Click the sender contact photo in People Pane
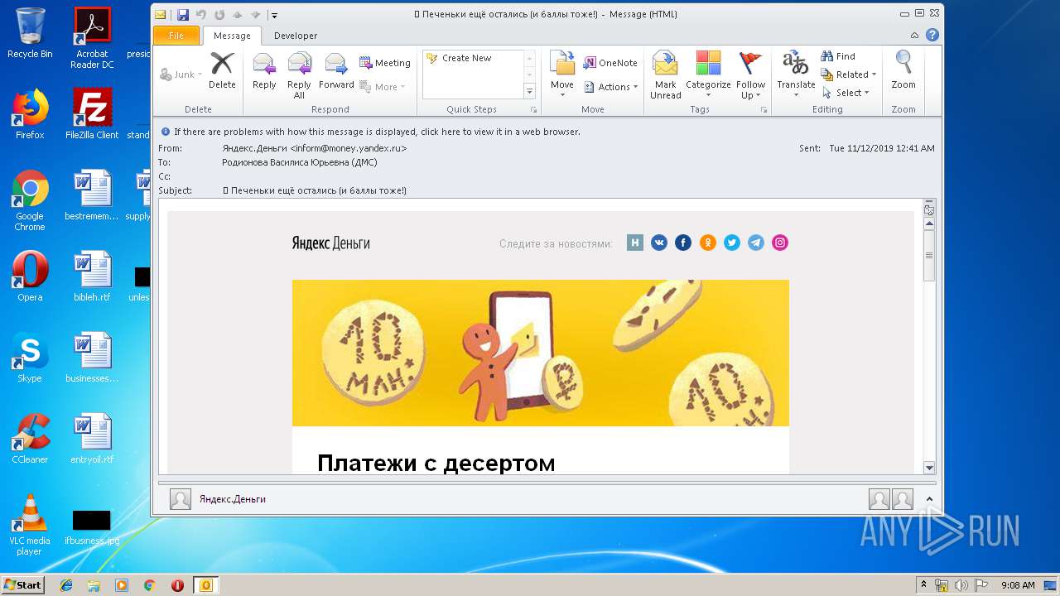1060x596 pixels. tap(181, 499)
